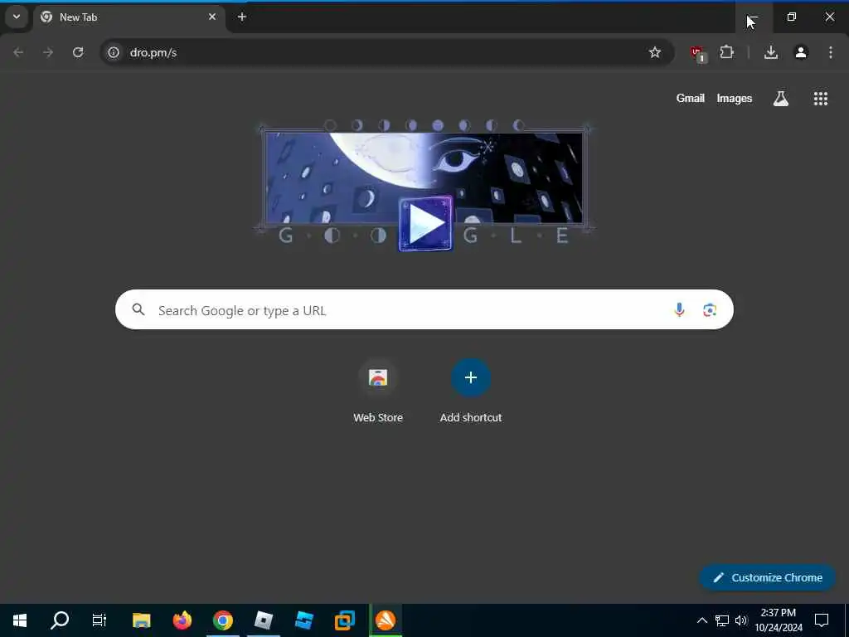Open the notification center icon
Viewport: 849px width, 637px height.
click(x=822, y=620)
